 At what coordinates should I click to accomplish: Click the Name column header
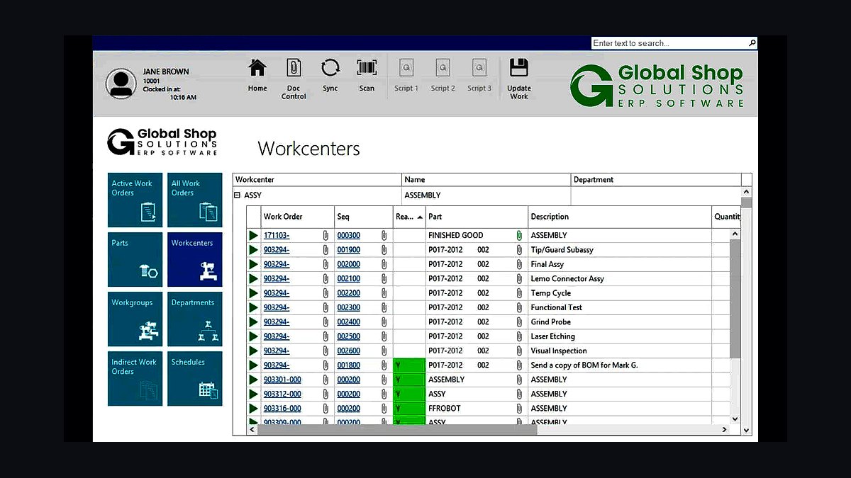[x=486, y=180]
